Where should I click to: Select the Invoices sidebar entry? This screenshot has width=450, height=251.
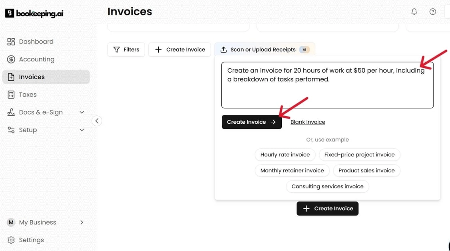tap(32, 77)
